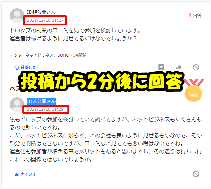Click the answer's report prohibition icon
Screen dimensions: 211x189
click(196, 174)
